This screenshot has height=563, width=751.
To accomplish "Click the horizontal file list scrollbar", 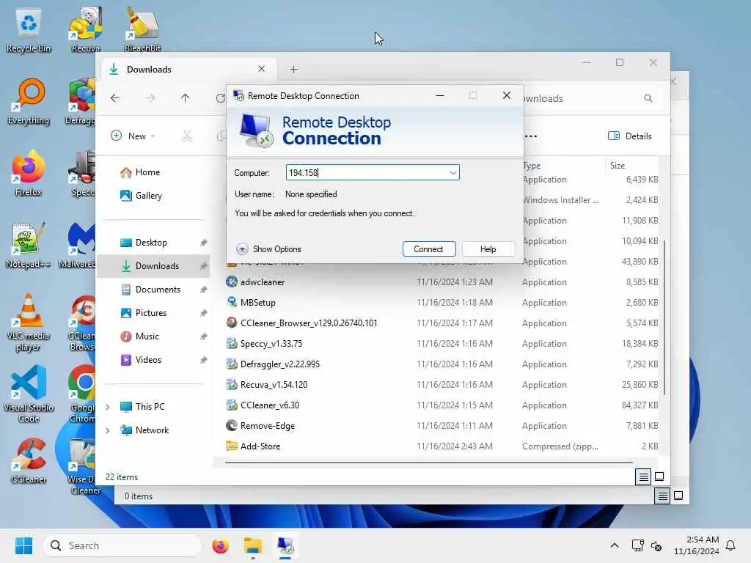I will pos(429,463).
